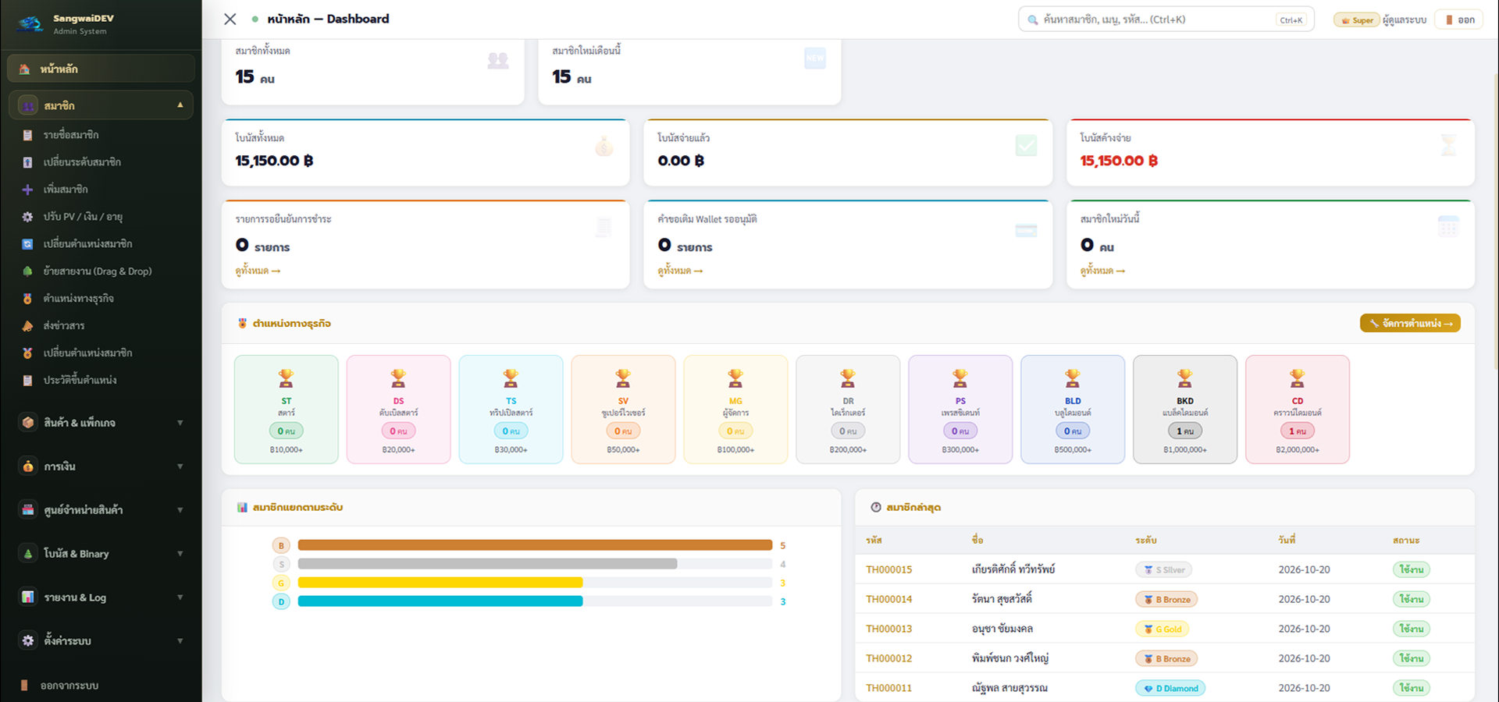Click the medal icon for ตำแหน่งทางธุรกิจ
The height and width of the screenshot is (702, 1499).
(27, 299)
